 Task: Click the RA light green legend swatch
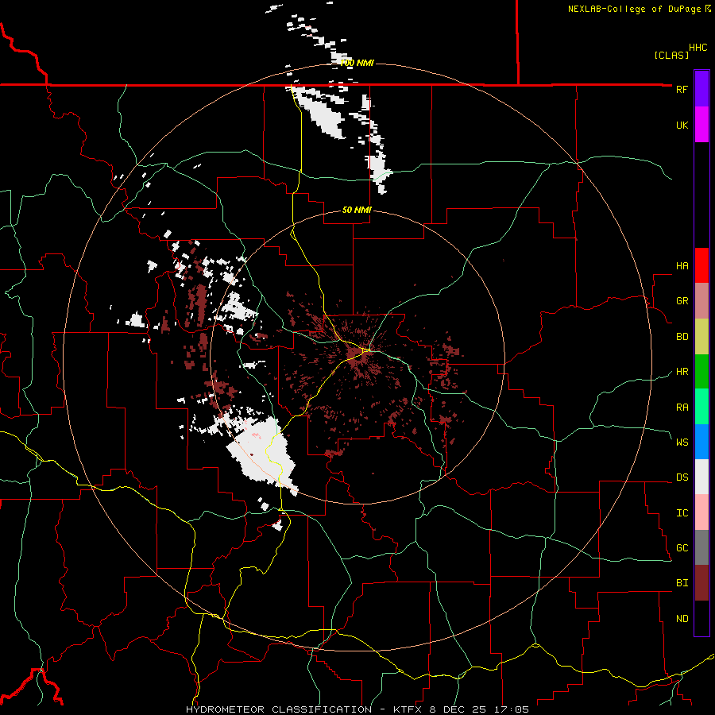[x=701, y=407]
